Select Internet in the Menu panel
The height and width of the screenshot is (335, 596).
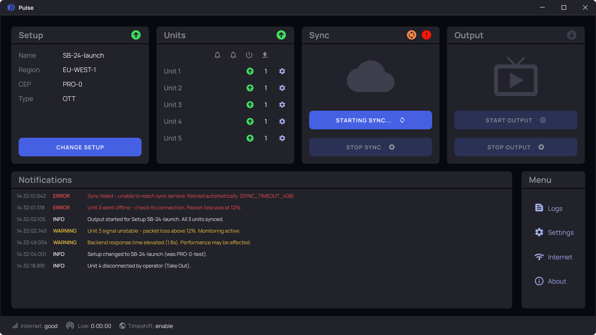tap(553, 257)
